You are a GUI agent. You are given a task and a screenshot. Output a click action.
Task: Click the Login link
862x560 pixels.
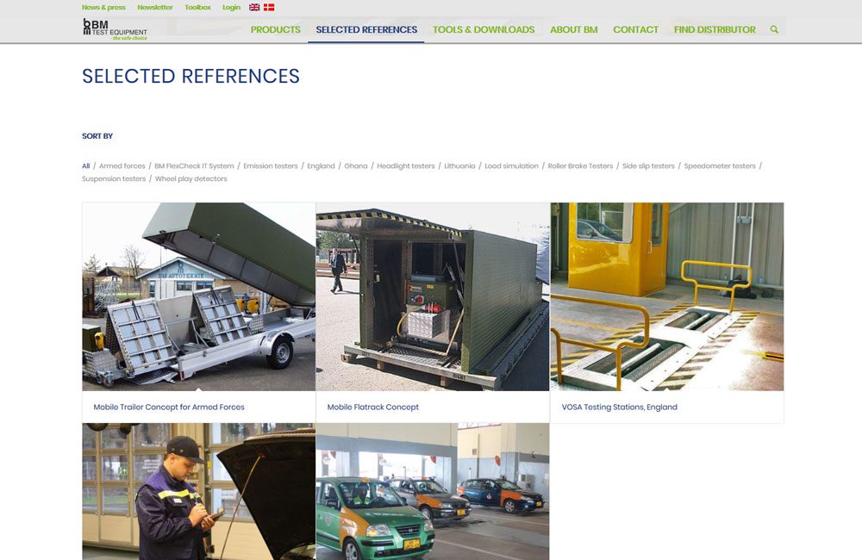click(x=231, y=7)
